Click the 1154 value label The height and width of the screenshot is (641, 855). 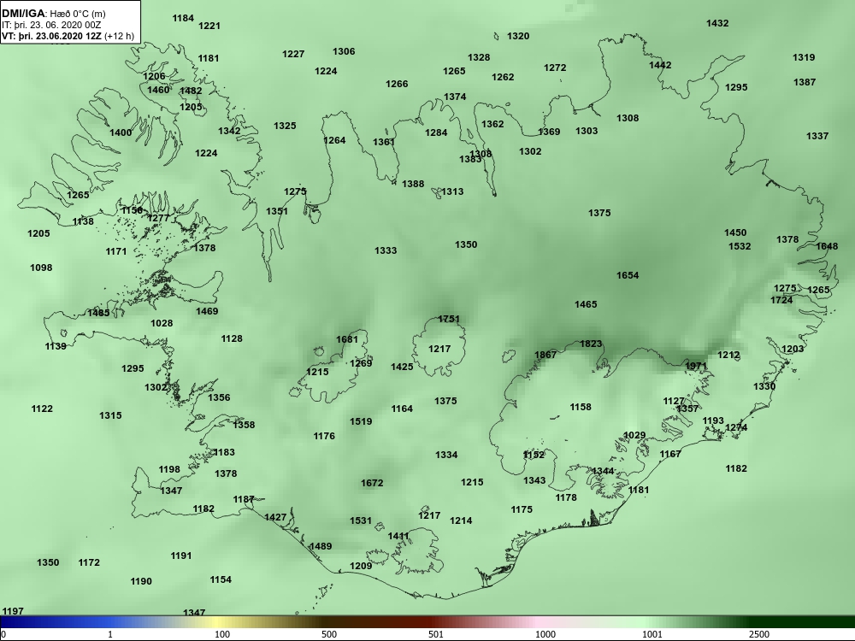coord(221,580)
